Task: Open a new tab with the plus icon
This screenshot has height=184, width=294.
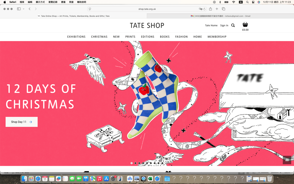Action: [217, 9]
